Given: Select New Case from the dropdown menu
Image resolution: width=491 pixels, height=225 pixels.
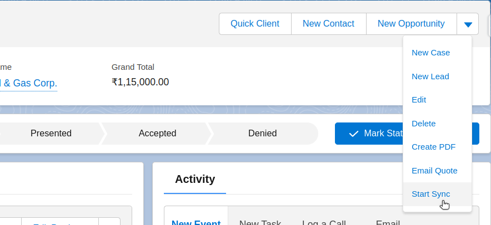Looking at the screenshot, I should pyautogui.click(x=430, y=53).
